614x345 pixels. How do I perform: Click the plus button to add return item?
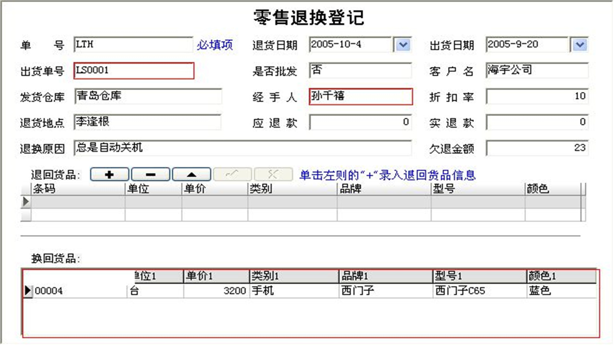[x=109, y=174]
